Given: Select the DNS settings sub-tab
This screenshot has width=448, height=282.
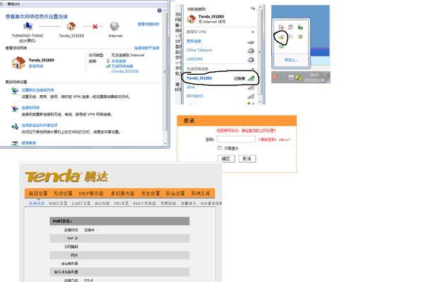Looking at the screenshot, I should point(121,203).
